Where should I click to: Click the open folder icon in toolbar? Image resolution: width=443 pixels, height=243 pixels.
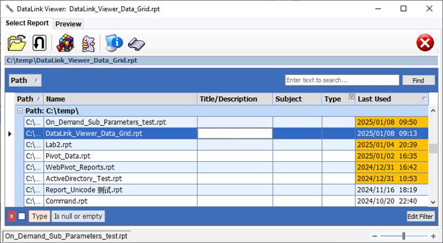[x=17, y=43]
